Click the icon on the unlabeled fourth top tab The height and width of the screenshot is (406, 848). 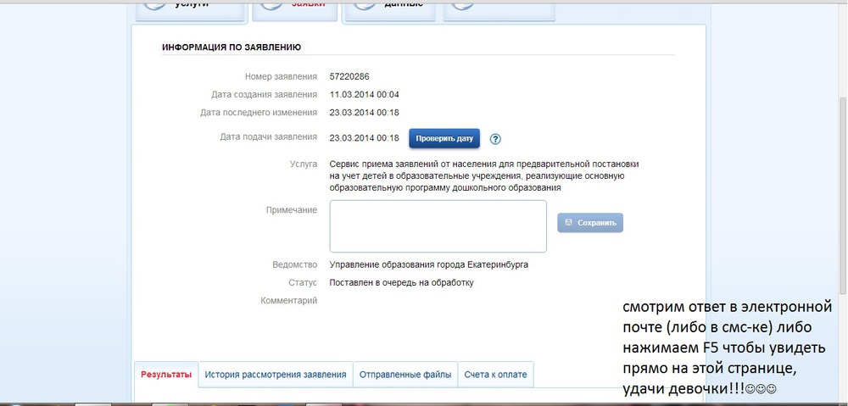click(463, 4)
